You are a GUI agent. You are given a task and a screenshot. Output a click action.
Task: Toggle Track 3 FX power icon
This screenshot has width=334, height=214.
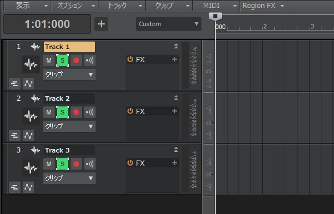(x=130, y=163)
